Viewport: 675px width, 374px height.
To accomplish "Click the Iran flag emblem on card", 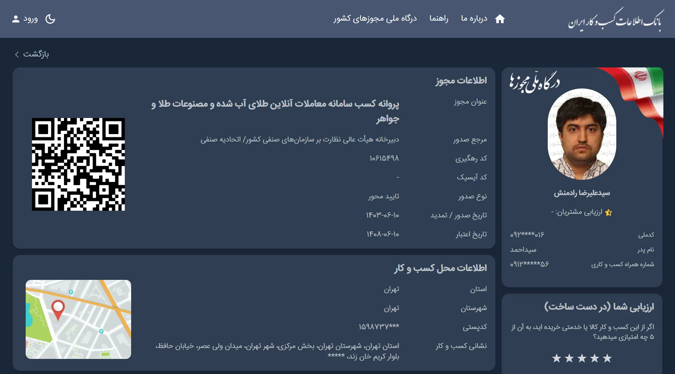I will 641,76.
